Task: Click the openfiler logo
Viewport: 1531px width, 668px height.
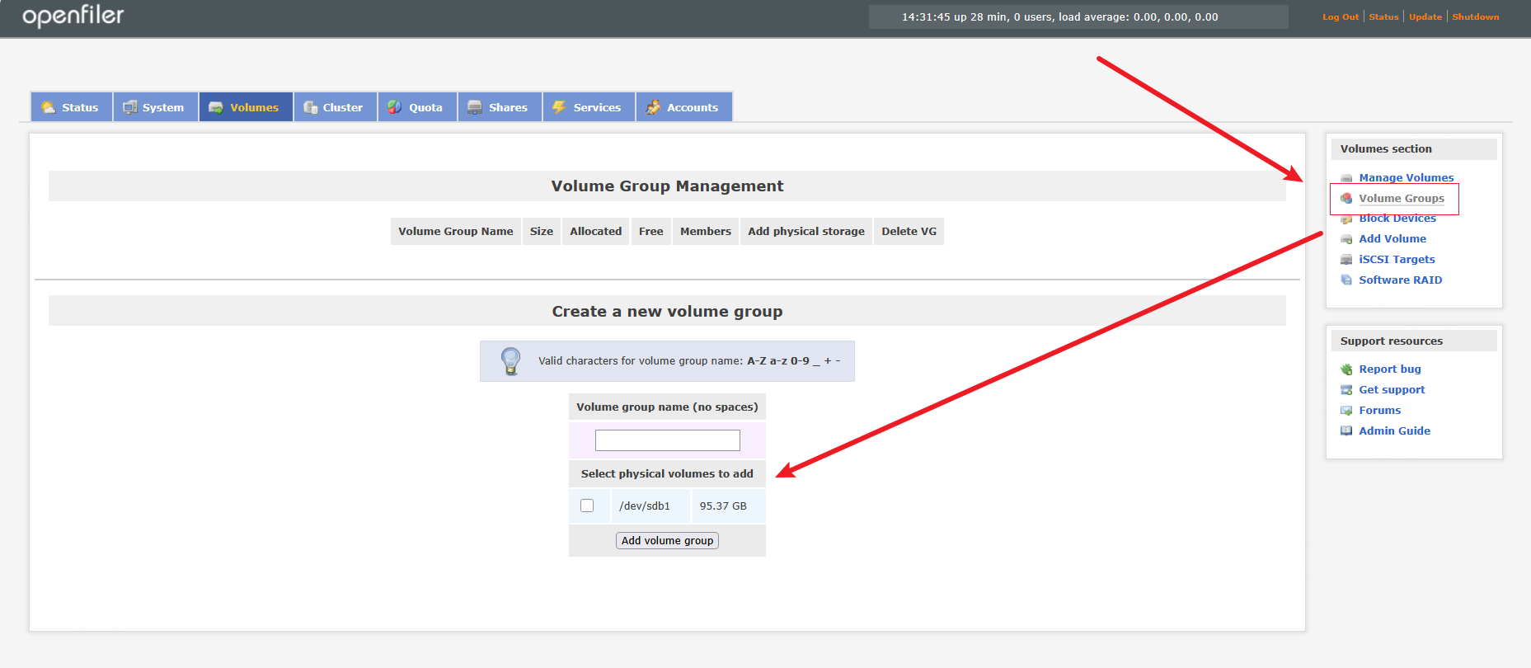Action: [x=73, y=16]
